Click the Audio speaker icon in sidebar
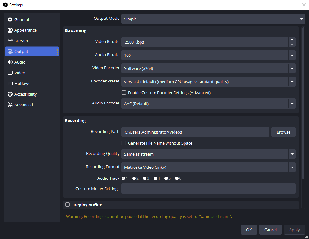Image resolution: width=309 pixels, height=239 pixels. tap(10, 62)
